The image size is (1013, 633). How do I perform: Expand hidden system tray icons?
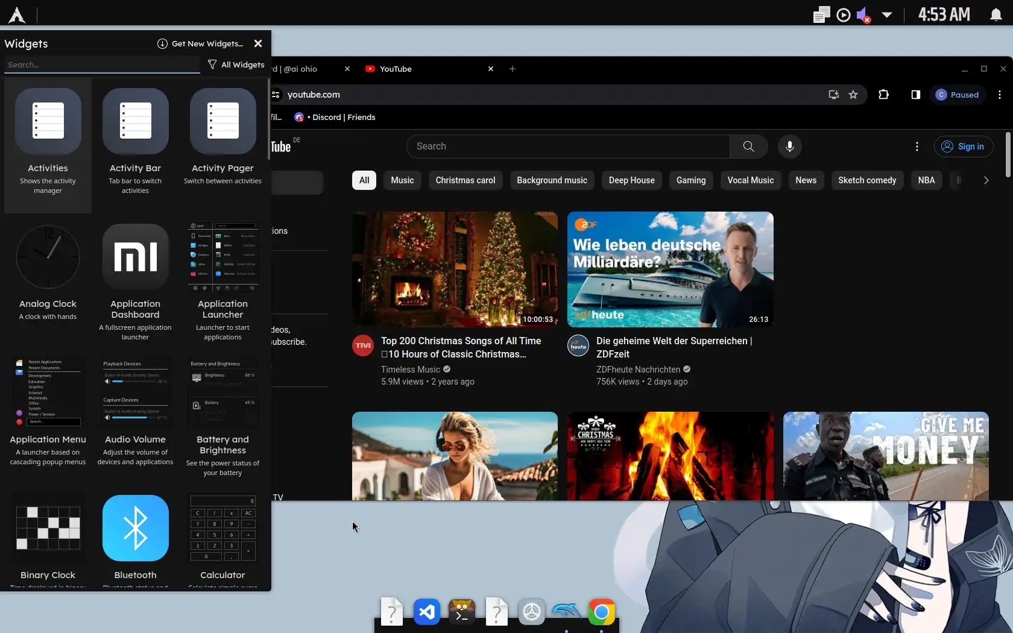point(887,14)
